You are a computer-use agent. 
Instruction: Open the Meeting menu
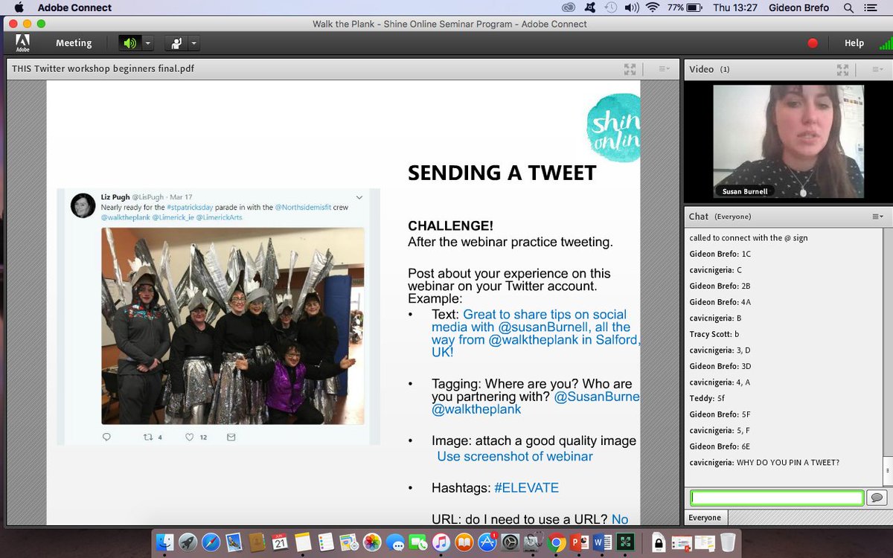coord(74,43)
